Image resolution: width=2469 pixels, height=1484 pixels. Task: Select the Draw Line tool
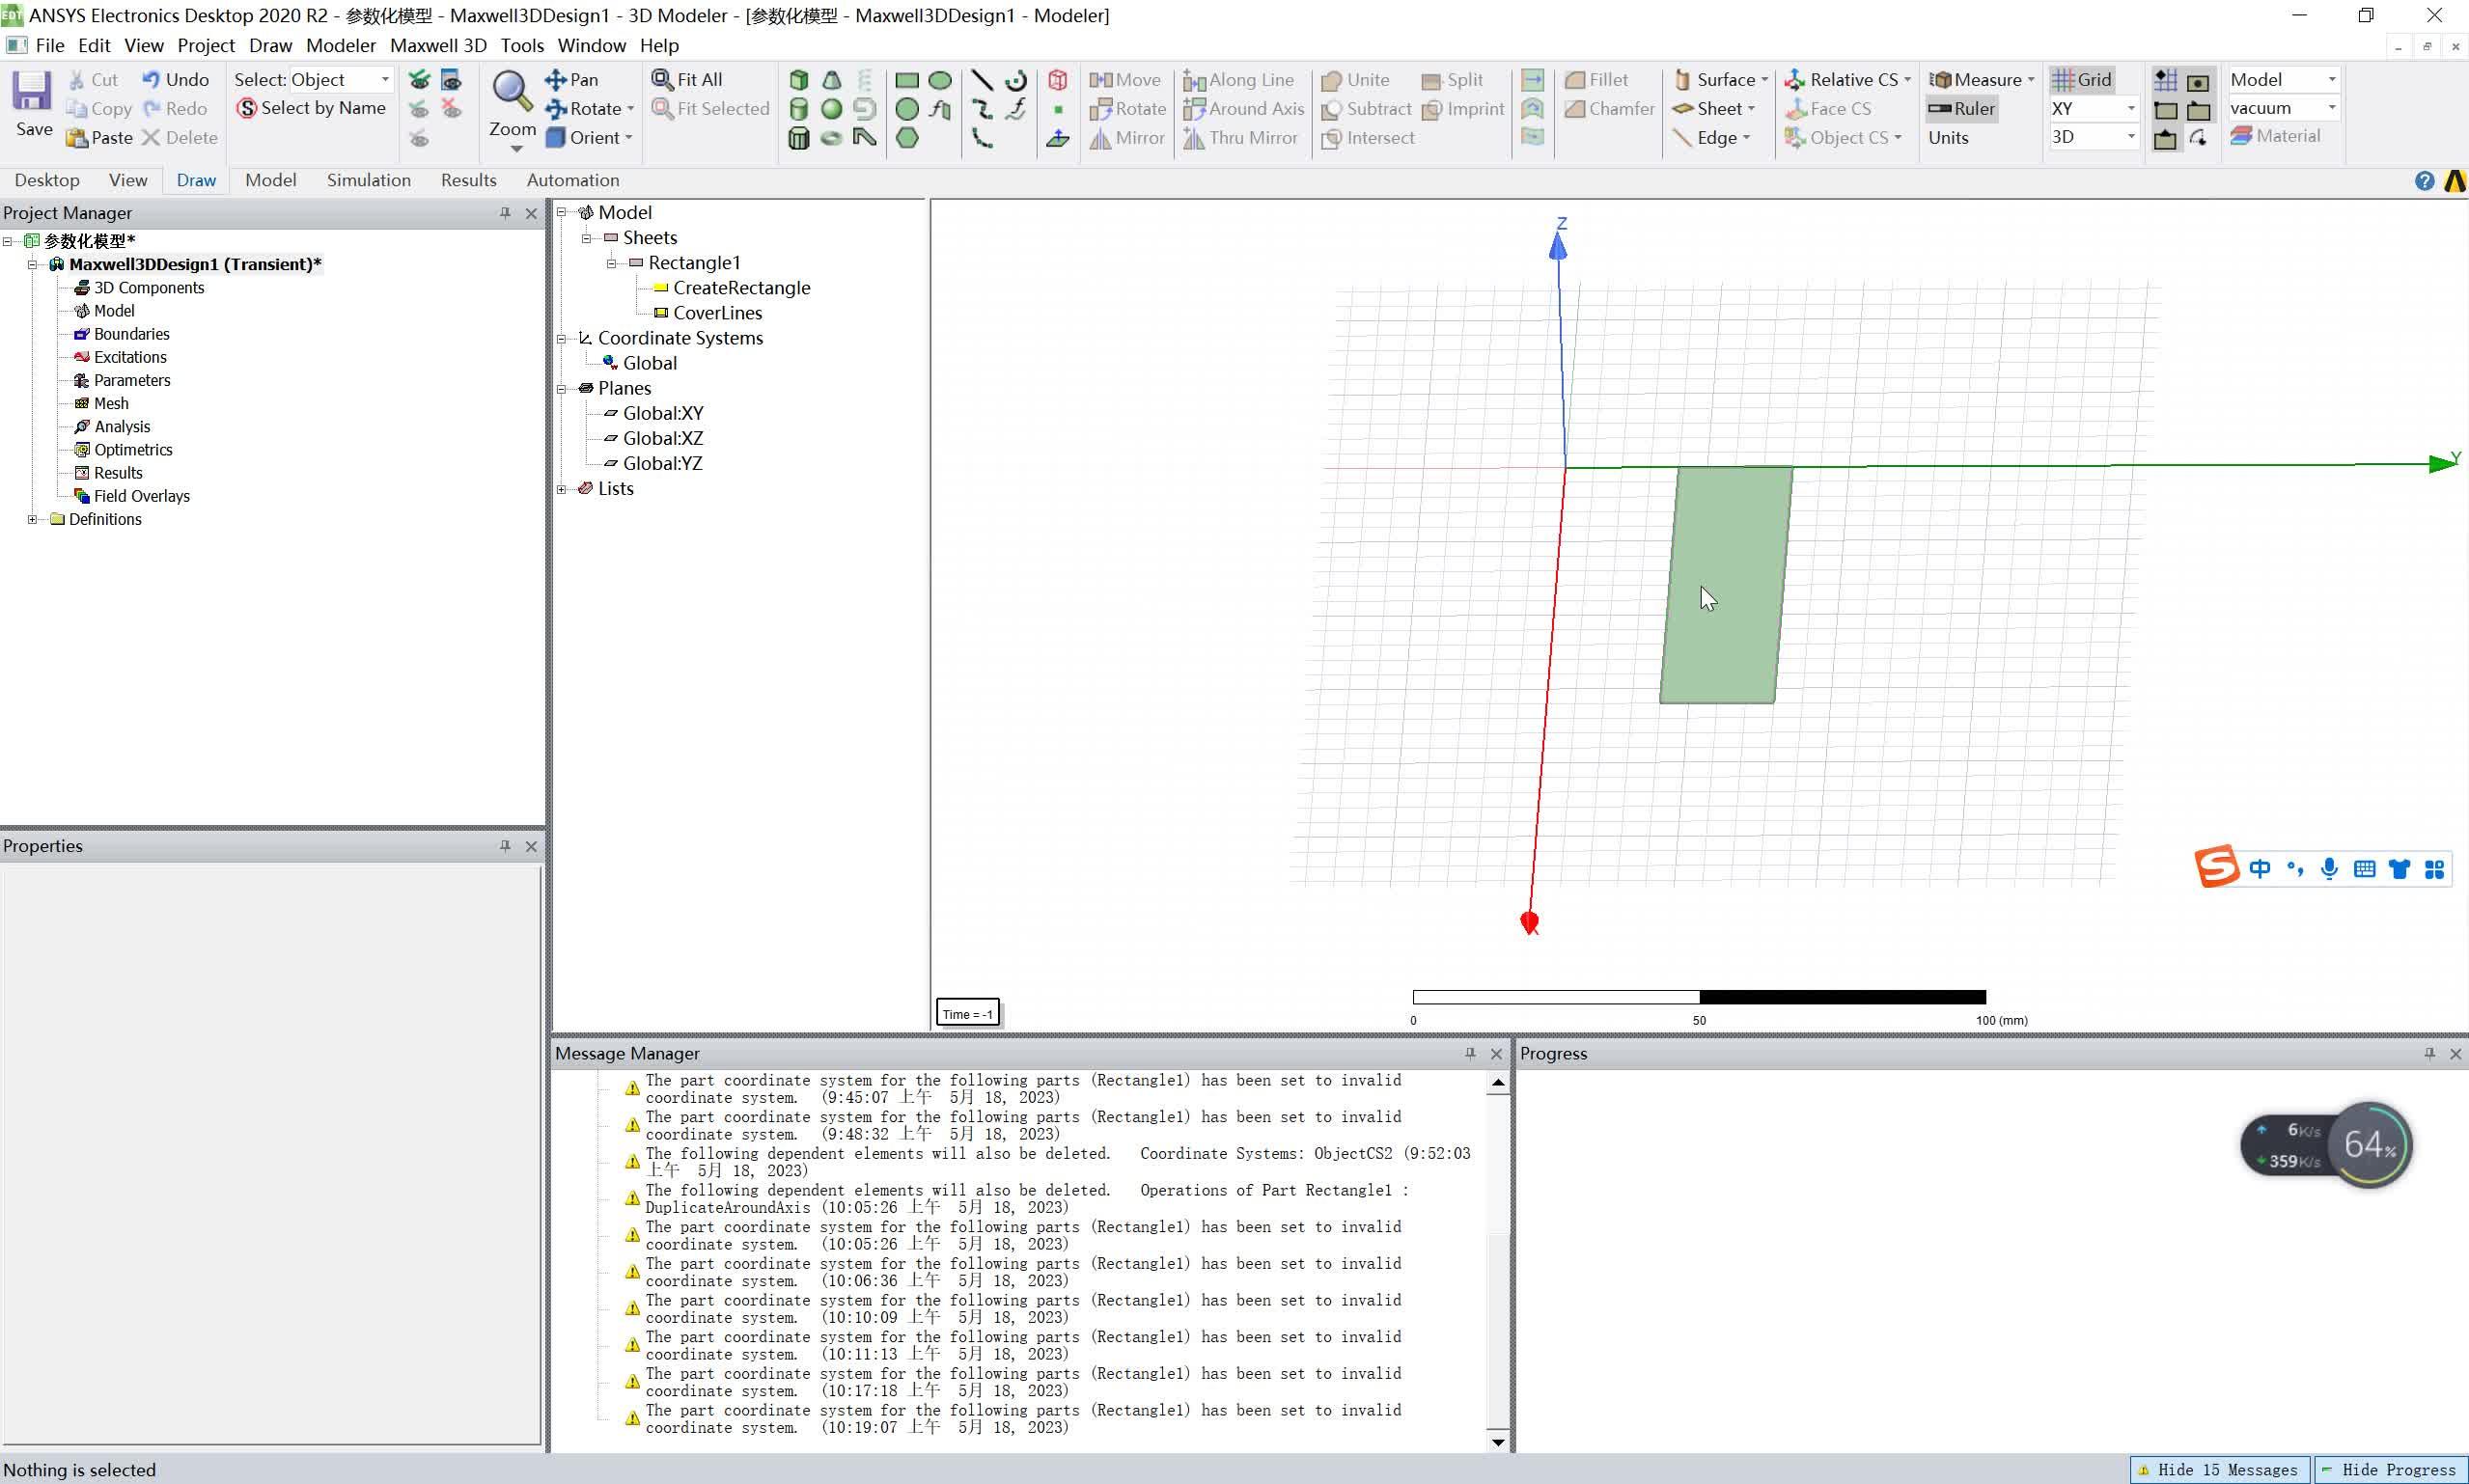[982, 80]
